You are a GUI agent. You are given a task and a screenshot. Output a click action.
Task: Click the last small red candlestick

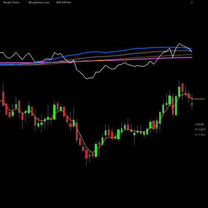pos(192,104)
